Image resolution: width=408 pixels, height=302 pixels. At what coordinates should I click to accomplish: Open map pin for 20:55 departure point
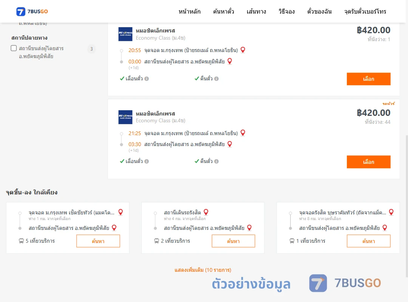click(x=243, y=50)
